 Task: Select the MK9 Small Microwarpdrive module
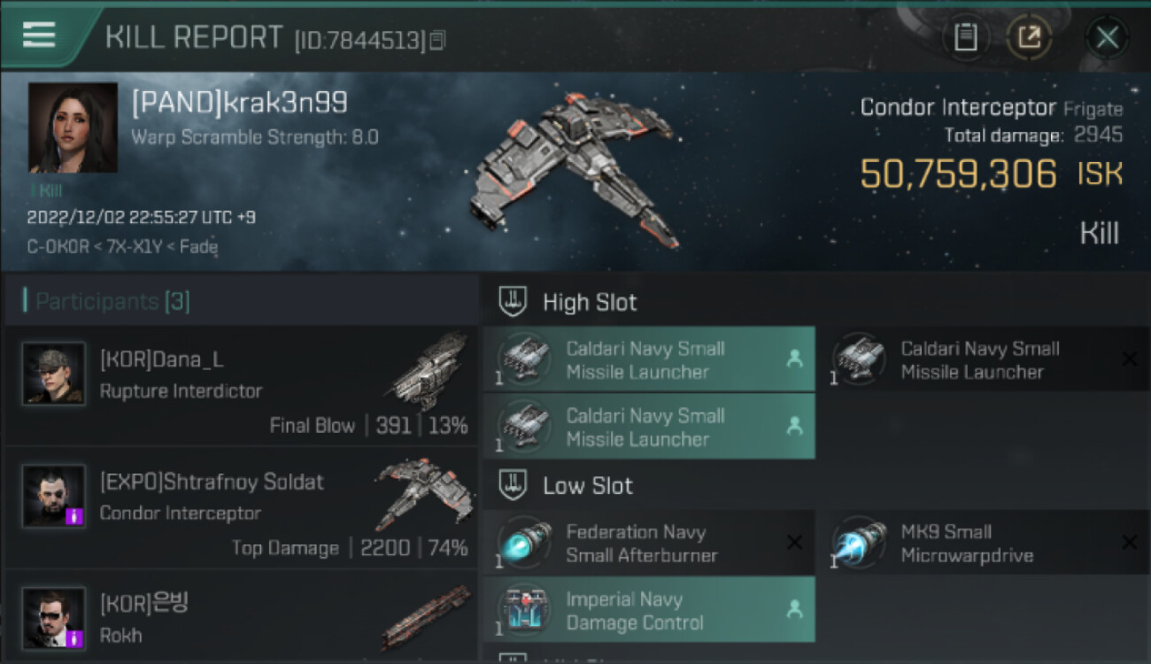coord(984,544)
